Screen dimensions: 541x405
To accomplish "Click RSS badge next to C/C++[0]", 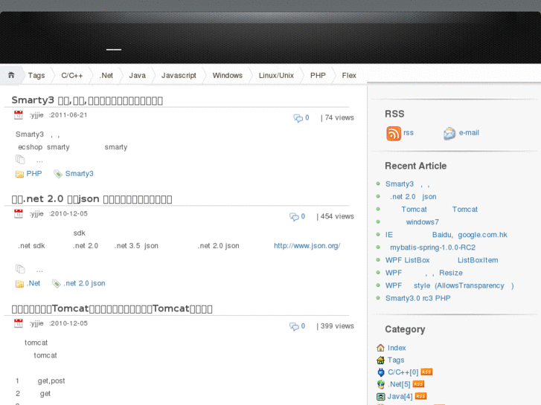I will (426, 372).
